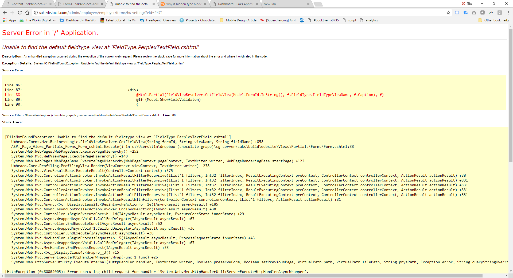513x278 pixels.
Task: Open 'FreeAgent : Overview' bookmark
Action: coord(158,20)
